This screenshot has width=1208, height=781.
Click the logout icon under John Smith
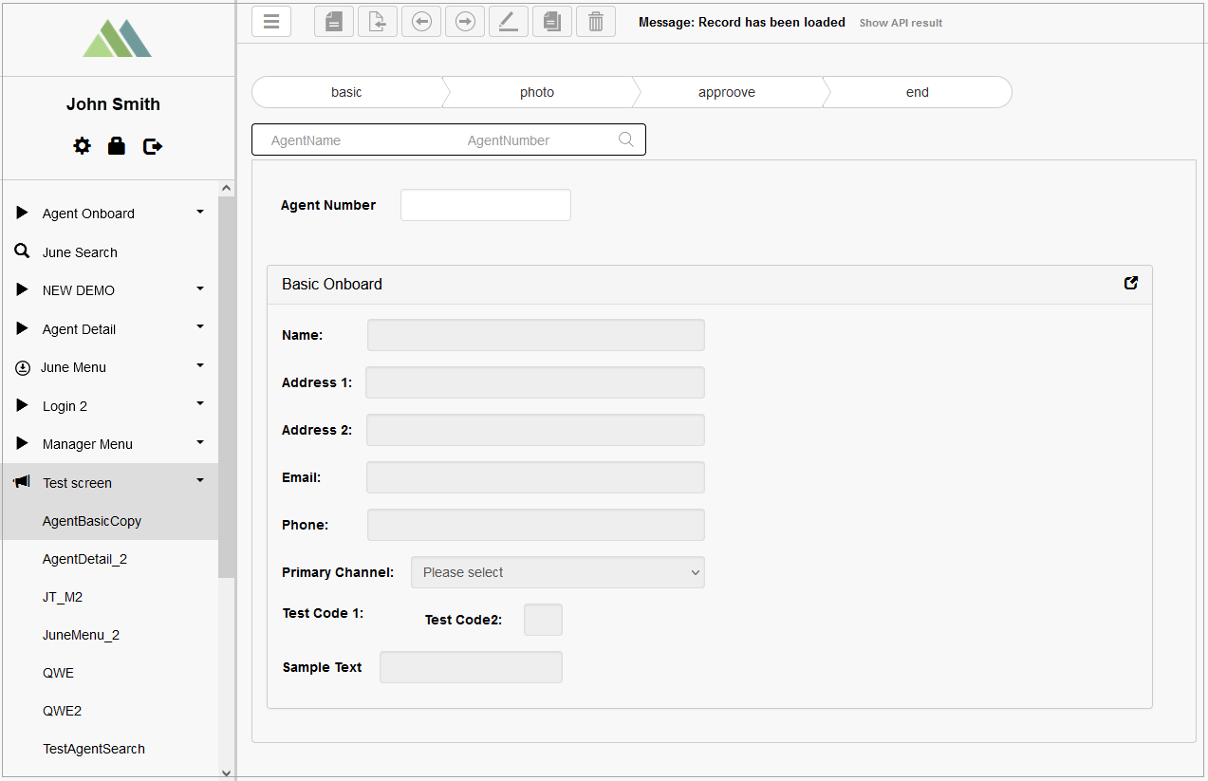[153, 146]
